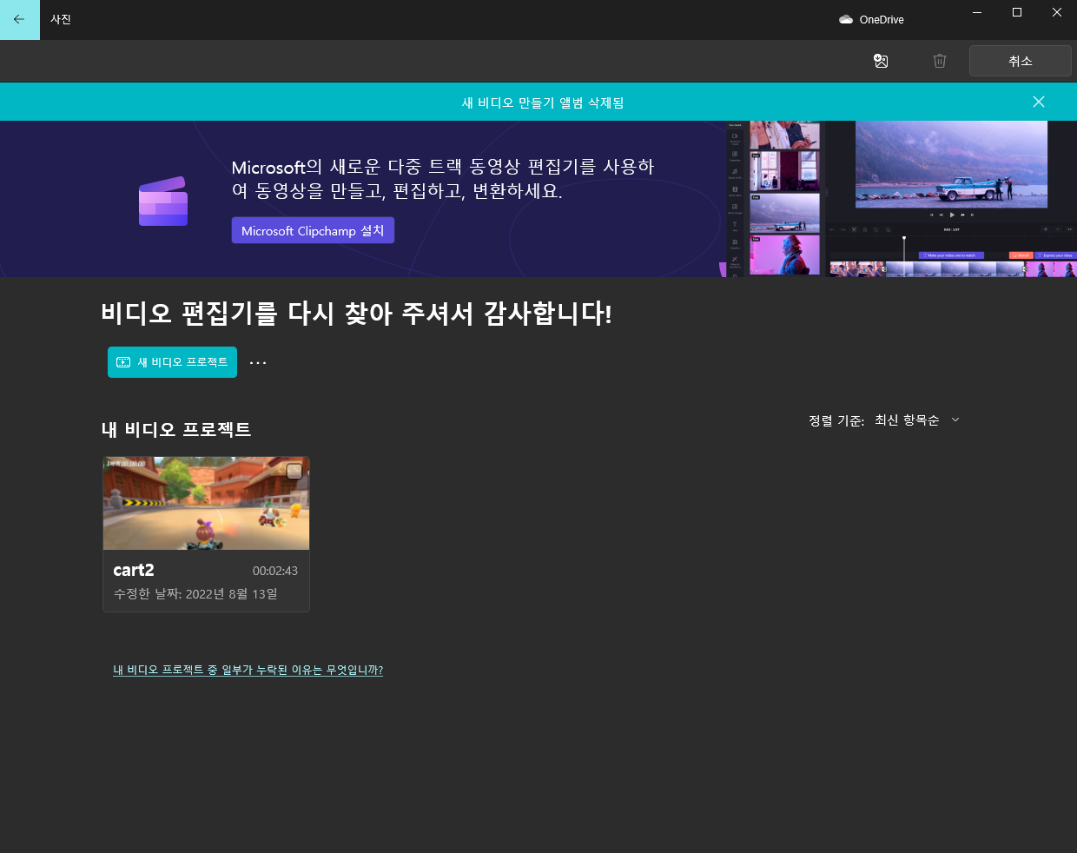1077x853 pixels.
Task: Click the cart2 project title
Action: tap(134, 570)
